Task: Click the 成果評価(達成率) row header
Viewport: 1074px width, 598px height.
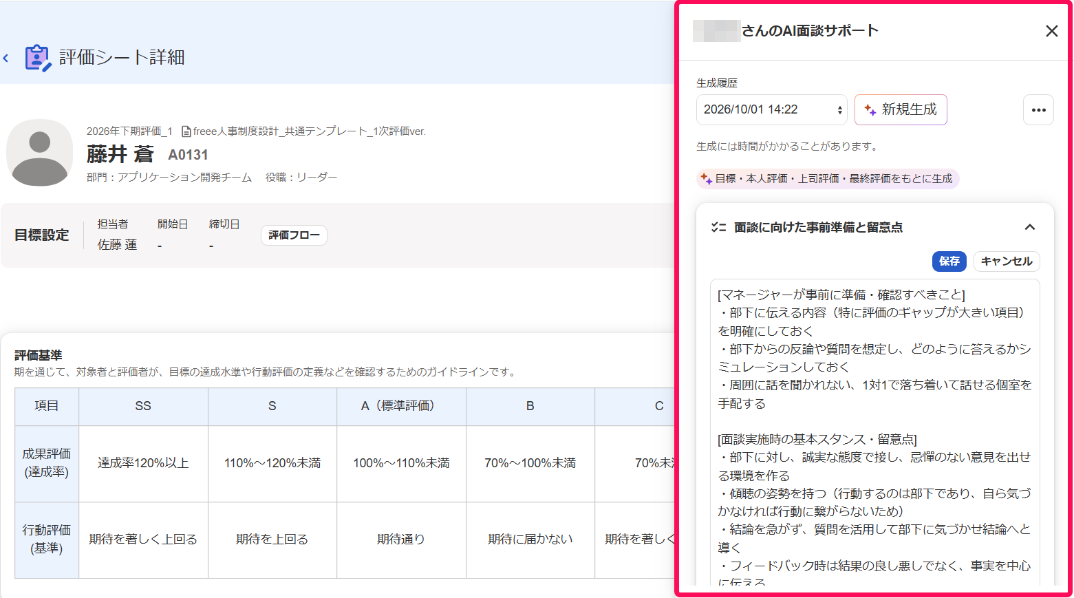Action: (47, 464)
